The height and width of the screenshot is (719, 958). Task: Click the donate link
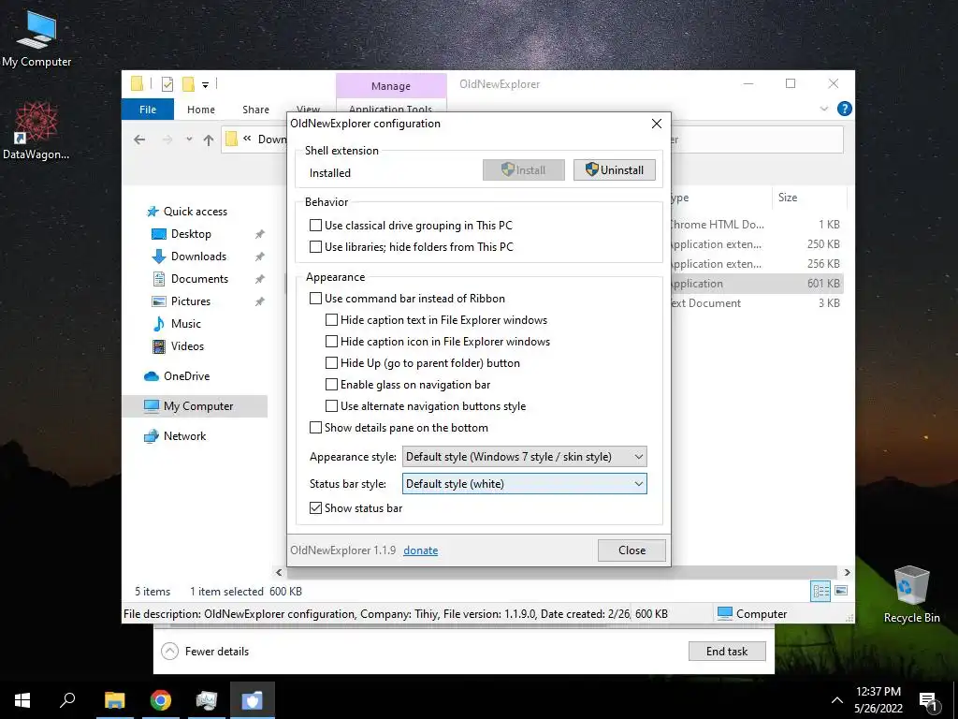tap(420, 550)
